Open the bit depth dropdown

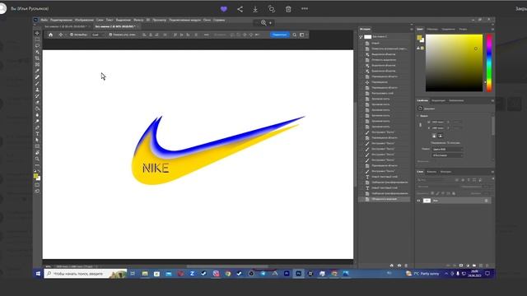coord(447,155)
